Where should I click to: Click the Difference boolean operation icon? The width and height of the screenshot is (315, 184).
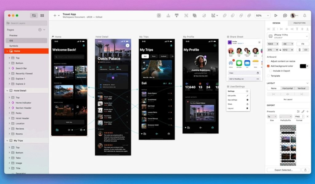coord(249,15)
